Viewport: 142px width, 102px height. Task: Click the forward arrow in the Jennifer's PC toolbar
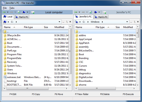83,12
